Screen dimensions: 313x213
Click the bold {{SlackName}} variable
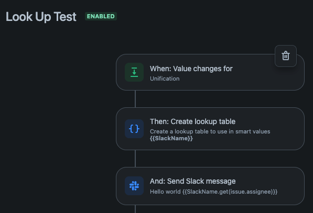point(171,138)
